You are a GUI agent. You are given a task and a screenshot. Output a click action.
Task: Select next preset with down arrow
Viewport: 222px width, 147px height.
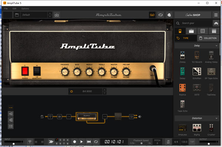(x=50, y=16)
